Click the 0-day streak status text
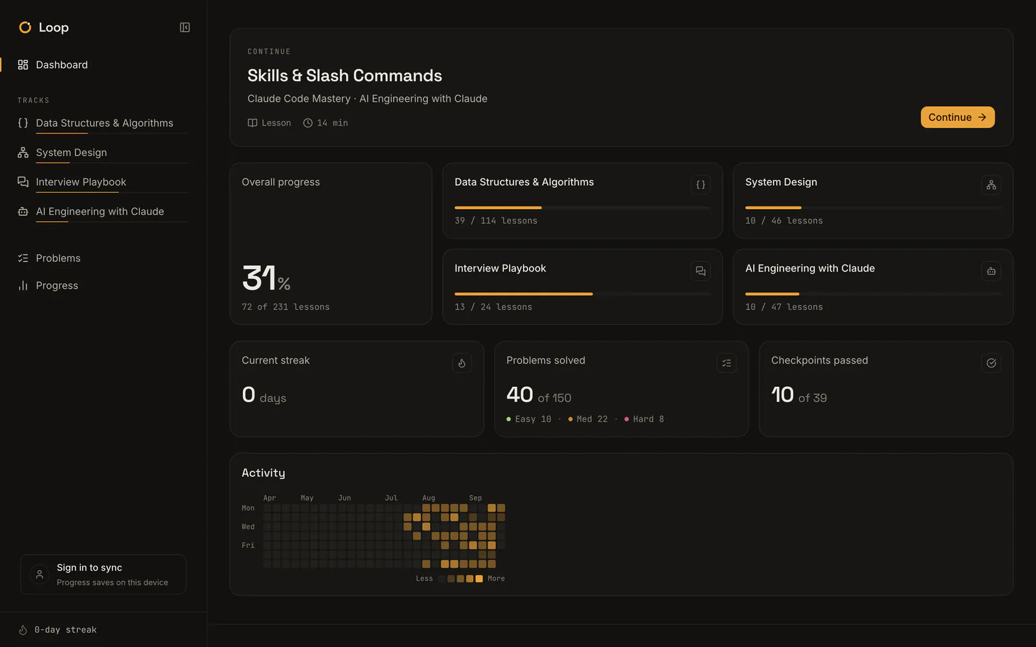This screenshot has width=1036, height=647. (65, 630)
